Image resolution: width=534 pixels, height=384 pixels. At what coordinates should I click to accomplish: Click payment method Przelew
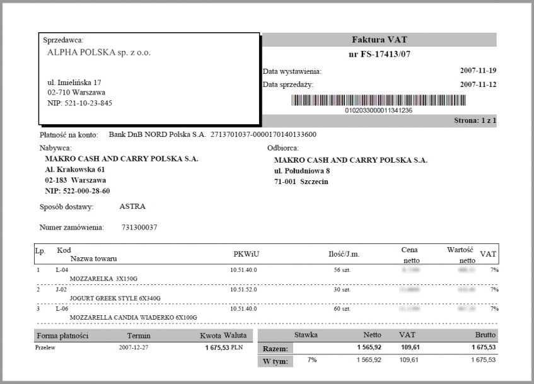point(45,347)
